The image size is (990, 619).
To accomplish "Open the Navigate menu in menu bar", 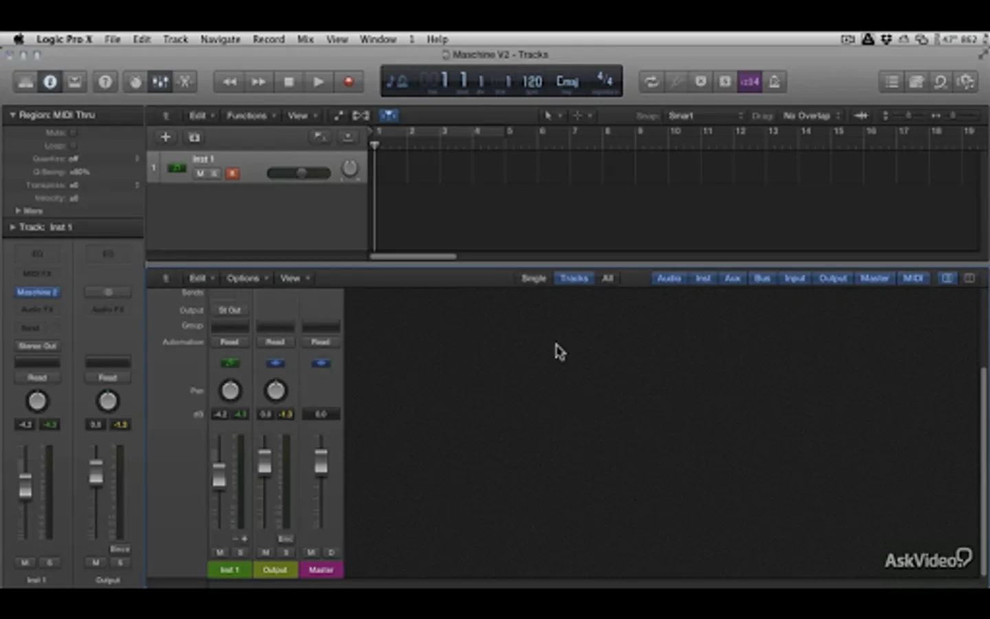I will coord(220,39).
